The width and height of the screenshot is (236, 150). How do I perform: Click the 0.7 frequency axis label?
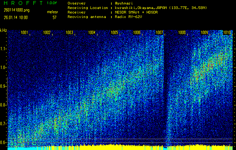coord(3,124)
